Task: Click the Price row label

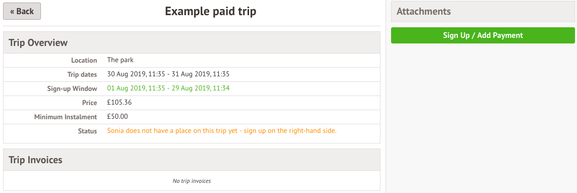Action: tap(89, 103)
